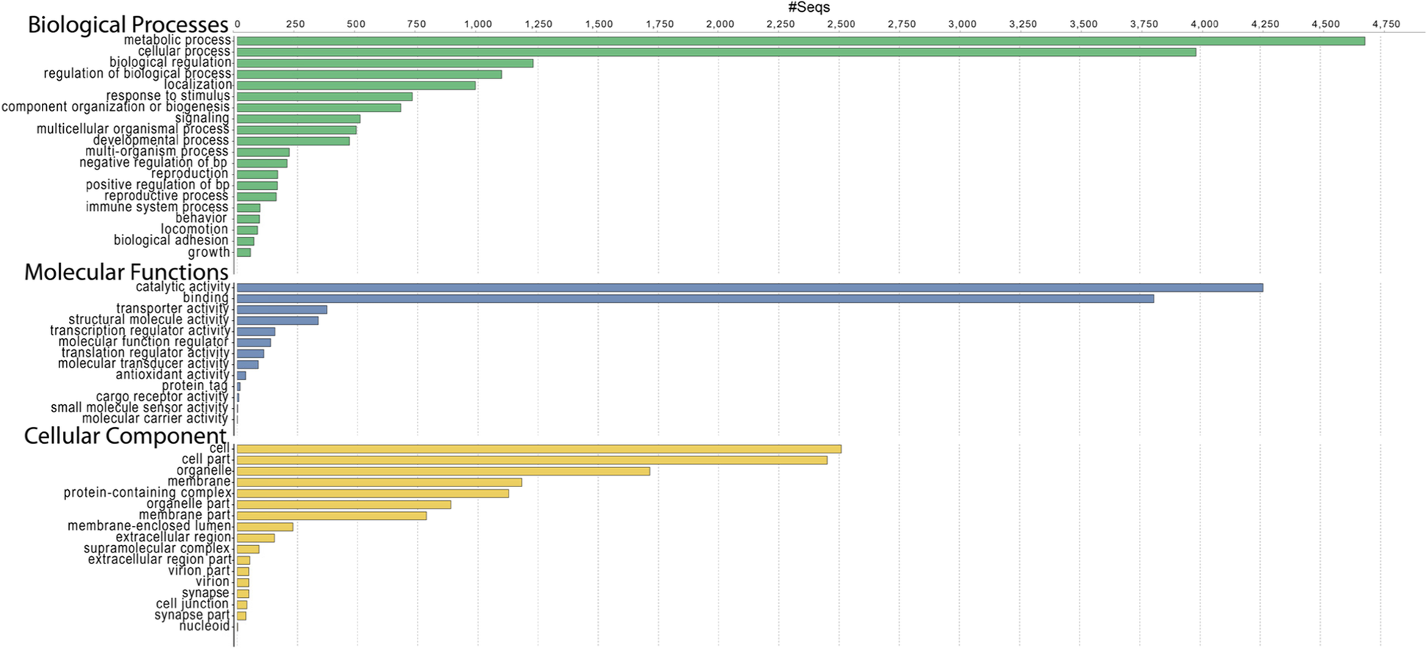Select 'structural molecule activity' label
The height and width of the screenshot is (650, 1428).
coord(148,320)
